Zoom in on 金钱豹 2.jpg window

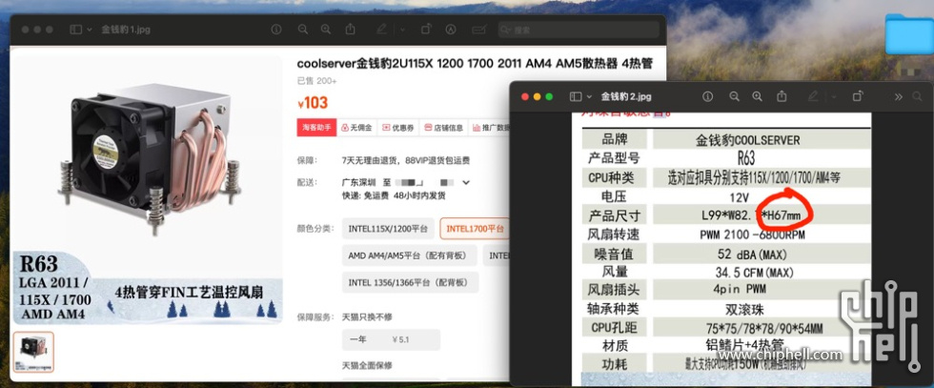[x=757, y=96]
